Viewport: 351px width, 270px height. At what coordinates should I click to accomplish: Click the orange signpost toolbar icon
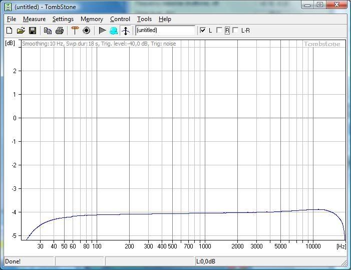(75, 31)
